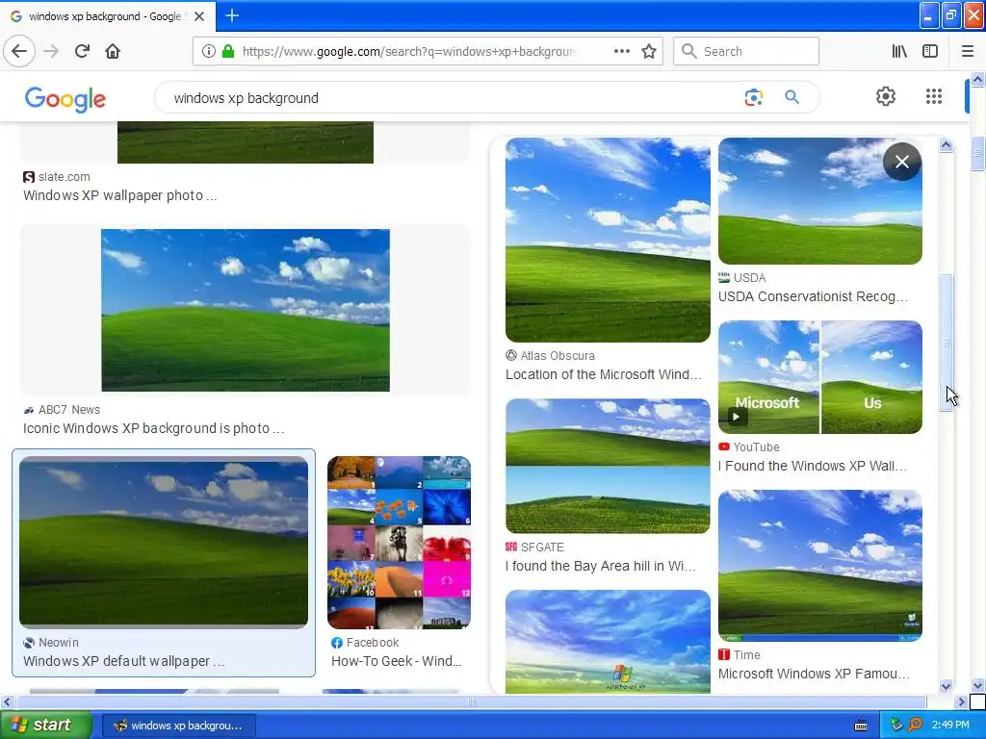Open the image with the Windows XP logo
Screen dimensions: 986x739
[608, 642]
